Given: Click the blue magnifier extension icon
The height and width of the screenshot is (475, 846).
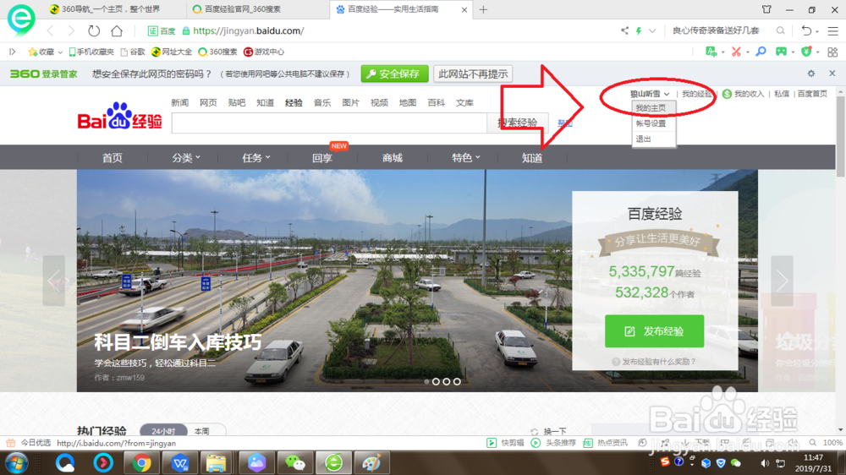Looking at the screenshot, I should click(761, 52).
